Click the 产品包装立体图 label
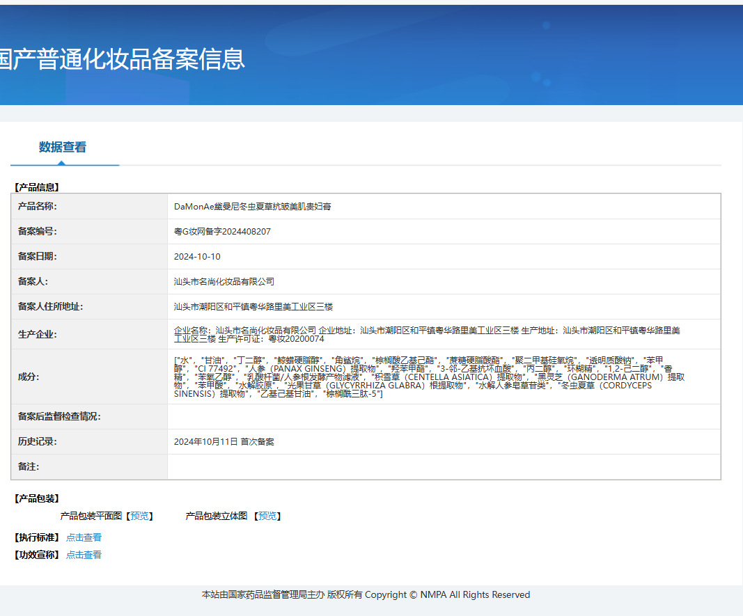Screen dimensions: 743x616 217,516
